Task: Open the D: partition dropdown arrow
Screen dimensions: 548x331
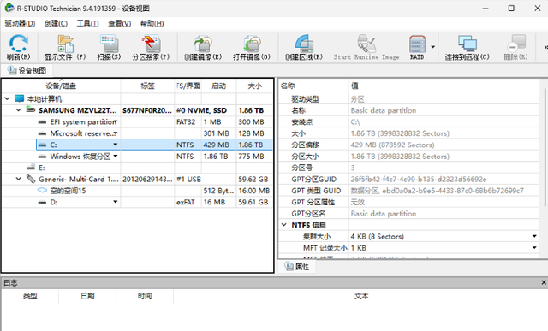Action: (116, 202)
